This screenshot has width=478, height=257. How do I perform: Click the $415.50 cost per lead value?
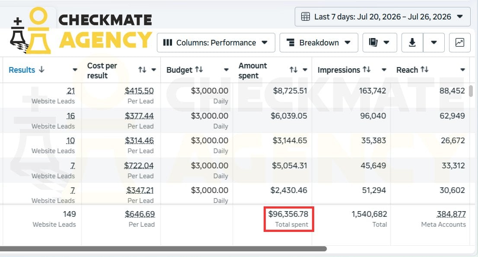tap(139, 91)
